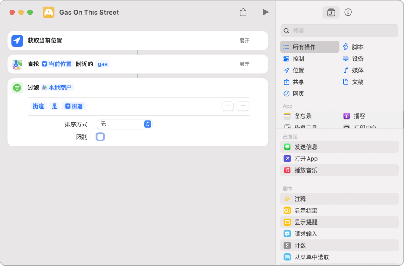Add the 显示提醒 action
The width and height of the screenshot is (404, 266).
coord(339,222)
